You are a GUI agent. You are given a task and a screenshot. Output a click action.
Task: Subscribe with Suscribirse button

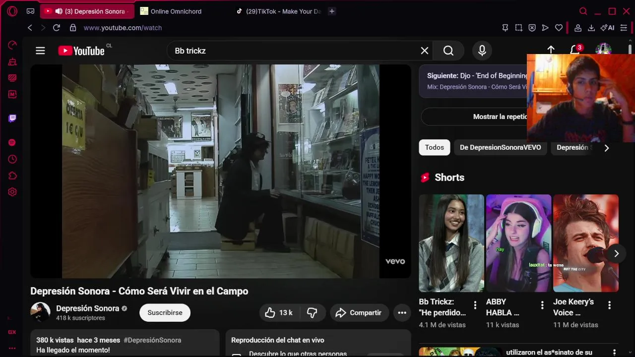click(165, 312)
